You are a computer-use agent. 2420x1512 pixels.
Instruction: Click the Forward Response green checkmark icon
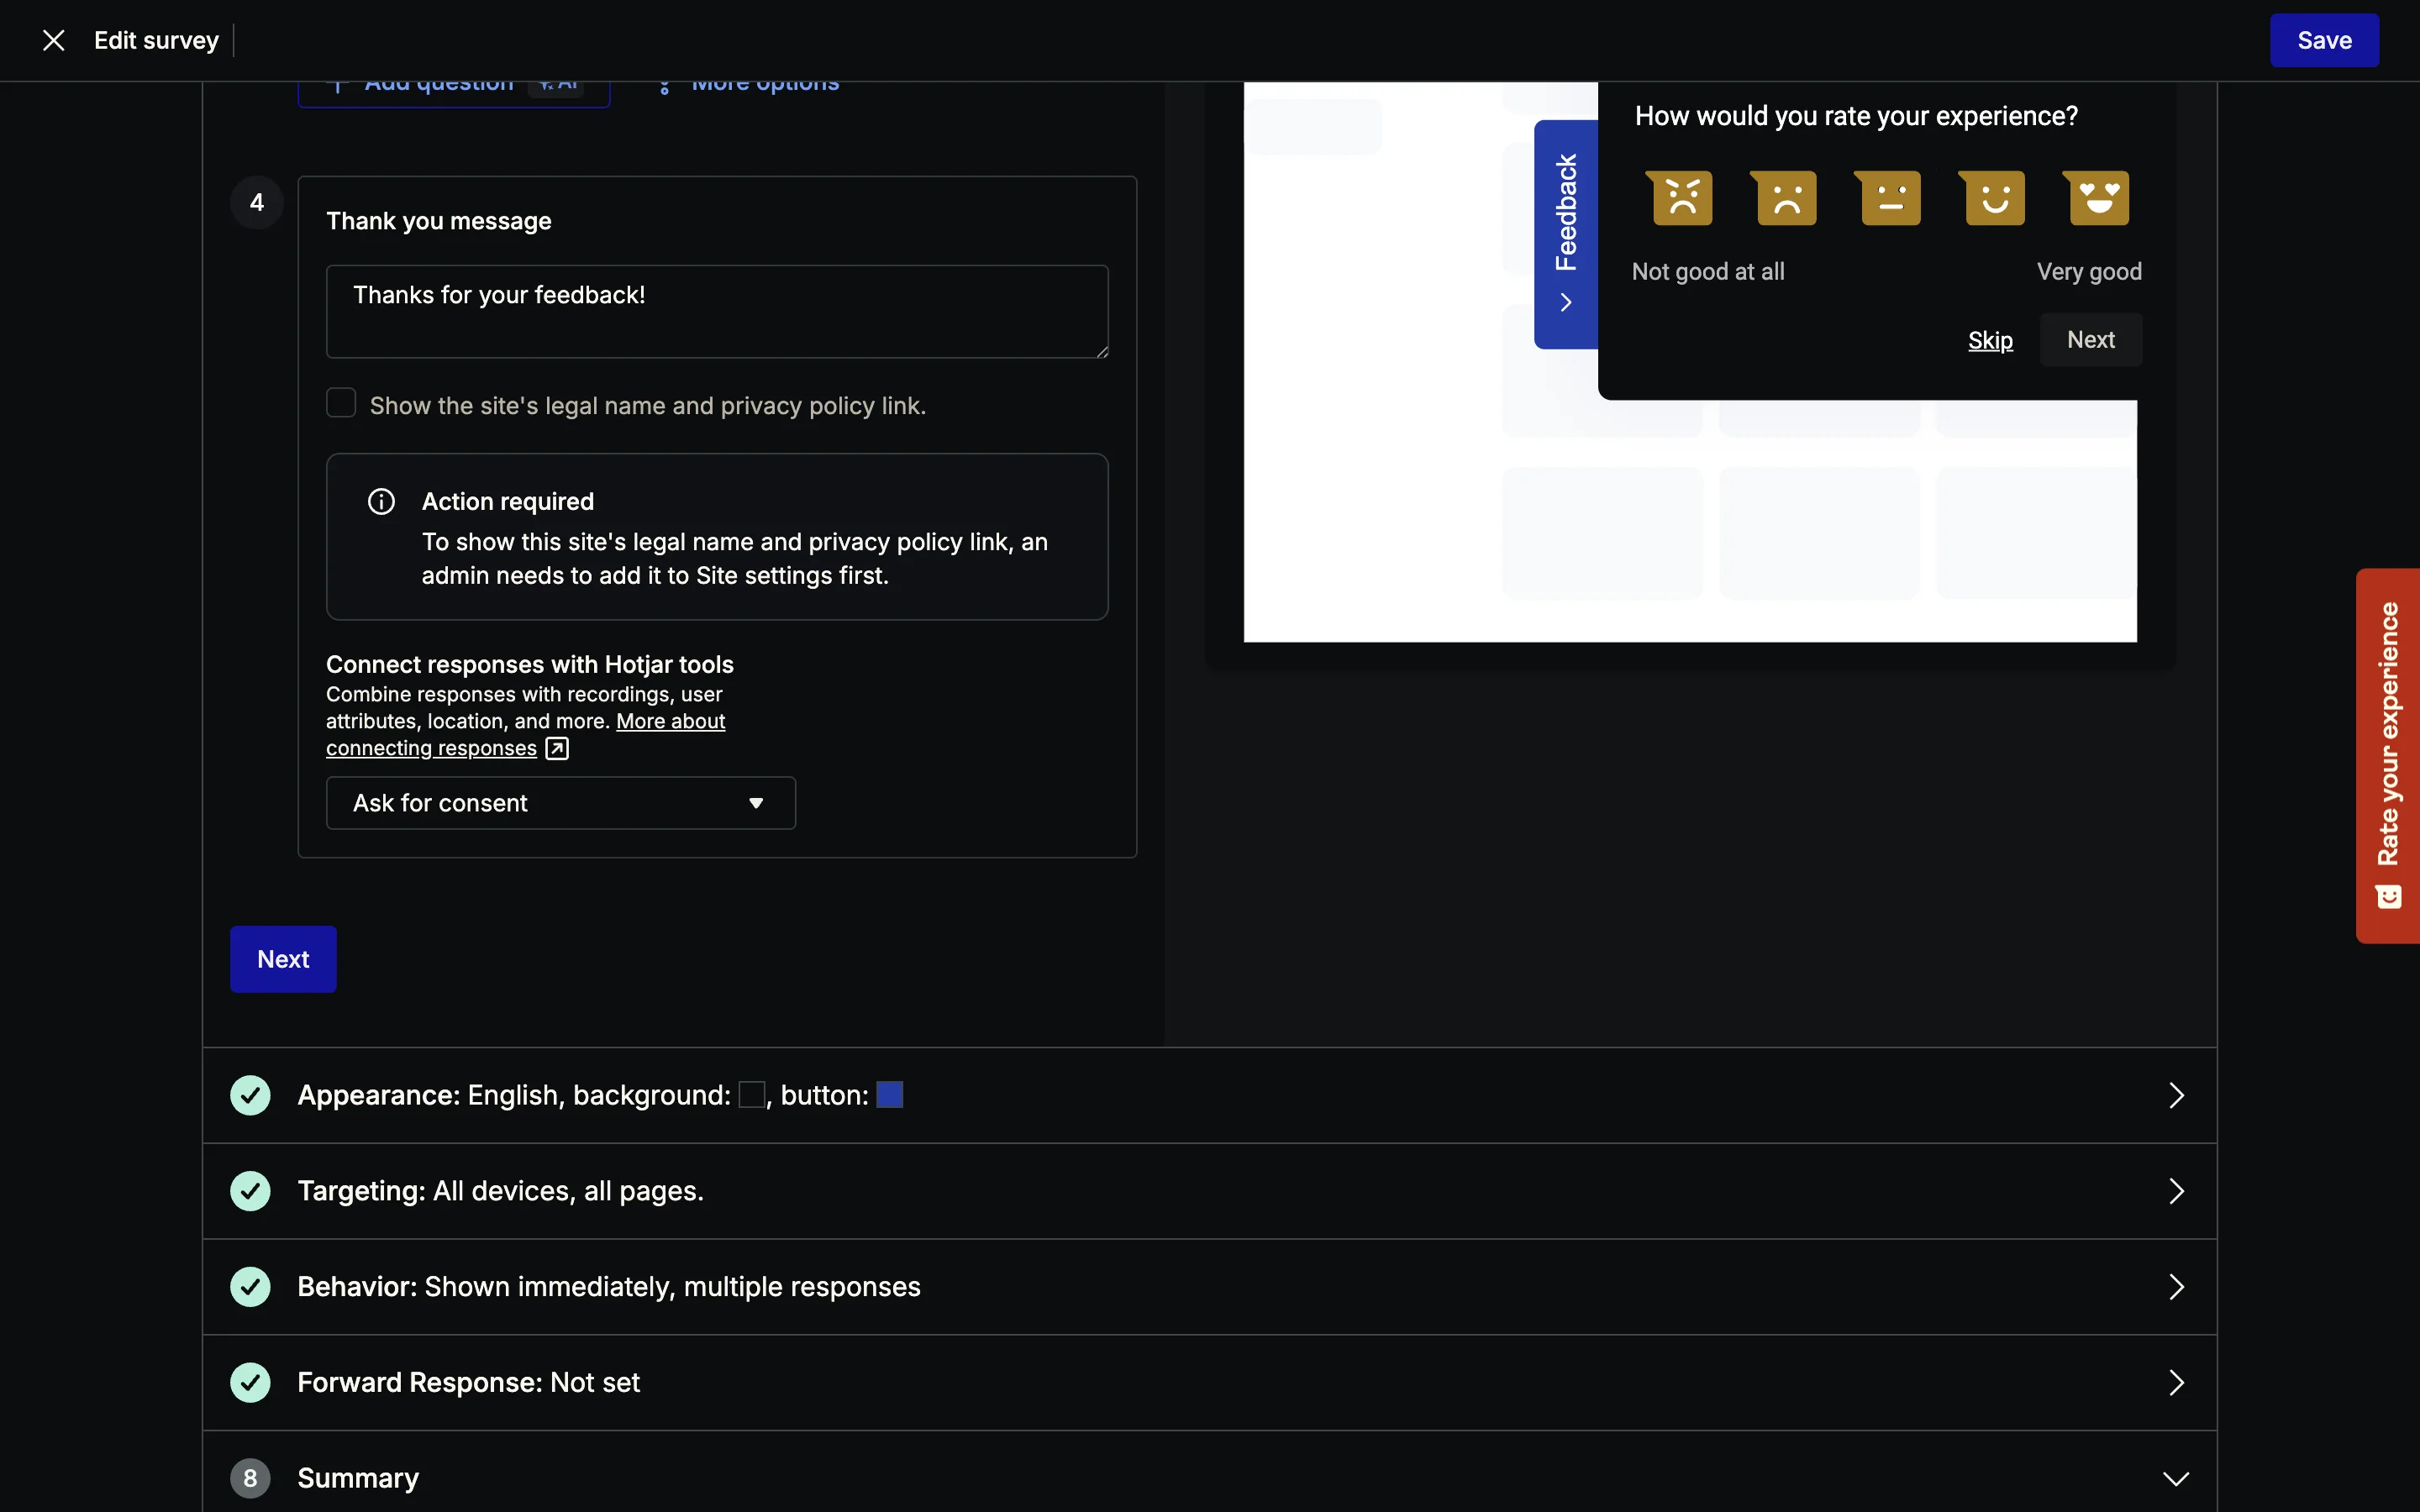250,1382
